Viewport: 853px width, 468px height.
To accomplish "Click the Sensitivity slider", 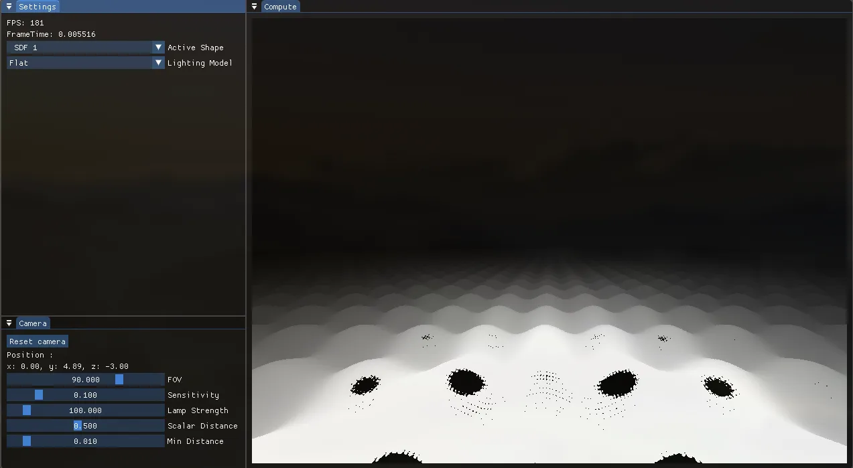I will (x=86, y=395).
